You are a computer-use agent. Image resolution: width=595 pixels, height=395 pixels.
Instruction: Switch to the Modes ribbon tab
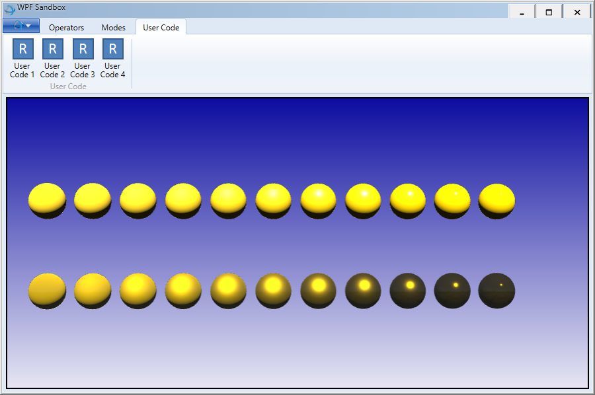pos(113,28)
